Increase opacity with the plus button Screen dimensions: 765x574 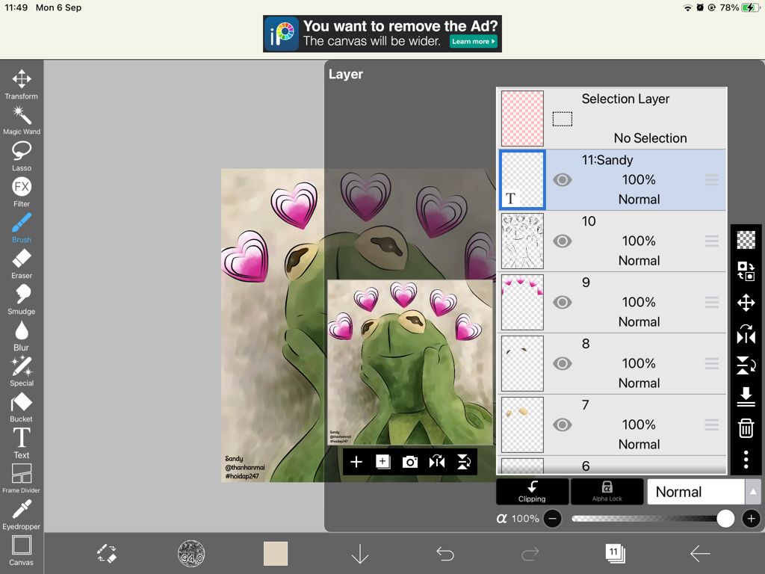(x=751, y=519)
